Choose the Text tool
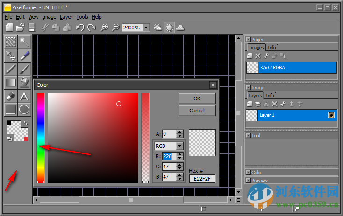Image resolution: width=343 pixels, height=216 pixels. coord(24,96)
